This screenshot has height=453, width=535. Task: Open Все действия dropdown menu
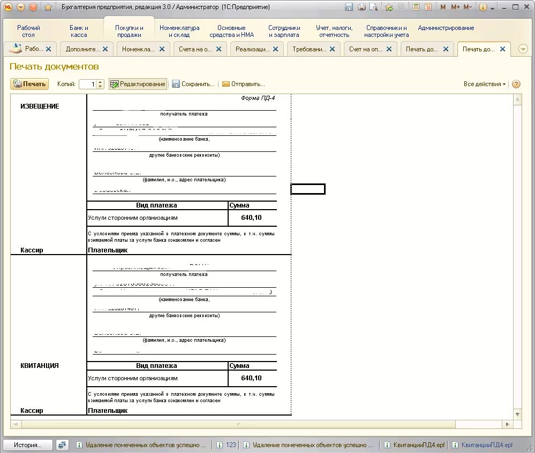(x=485, y=84)
